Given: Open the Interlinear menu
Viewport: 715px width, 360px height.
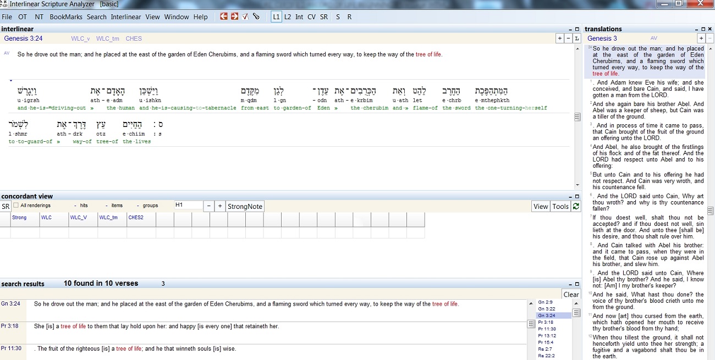Looking at the screenshot, I should coord(126,17).
